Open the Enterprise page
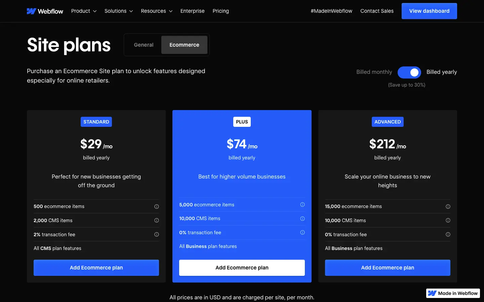484x302 pixels. (192, 11)
